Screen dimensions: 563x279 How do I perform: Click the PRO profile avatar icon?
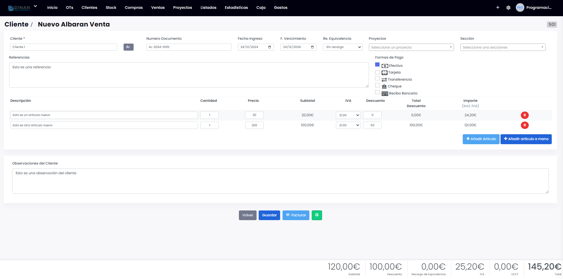[x=520, y=8]
